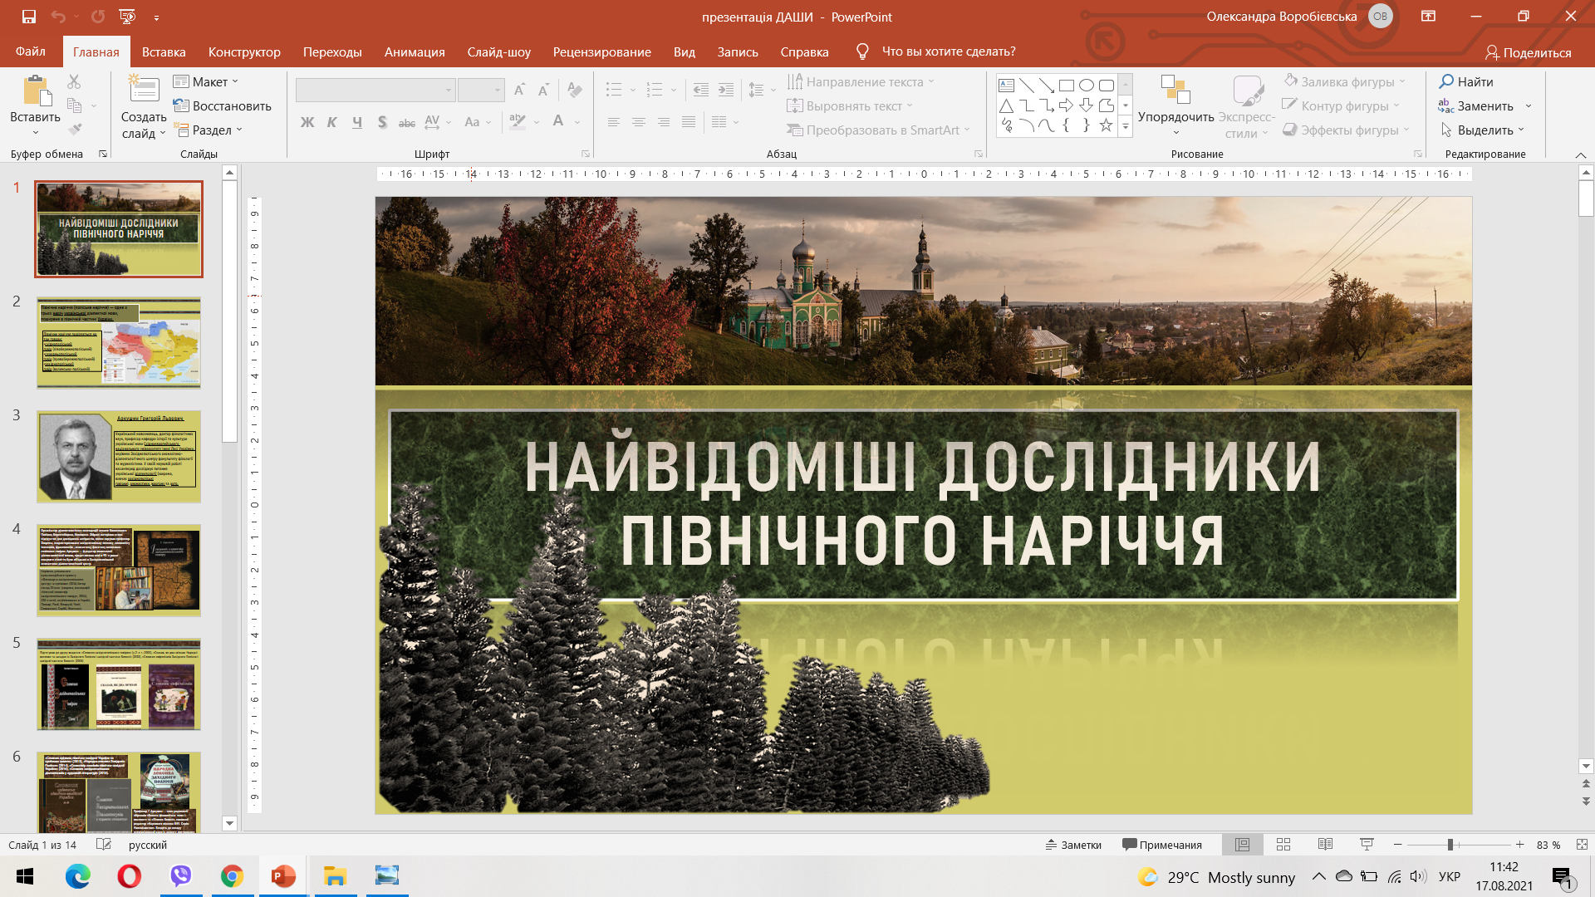Toggle Notes (Заметки) pane
This screenshot has height=897, width=1595.
pos(1073,845)
